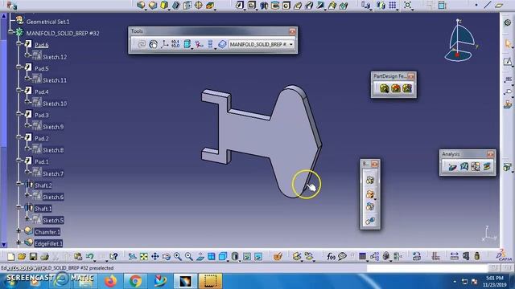The height and width of the screenshot is (289, 515).
Task: Toggle Swap Visible Space icon
Action: [x=258, y=256]
